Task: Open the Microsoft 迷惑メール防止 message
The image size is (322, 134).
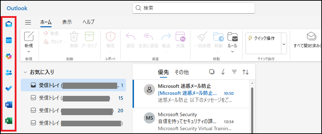Action: pyautogui.click(x=191, y=93)
